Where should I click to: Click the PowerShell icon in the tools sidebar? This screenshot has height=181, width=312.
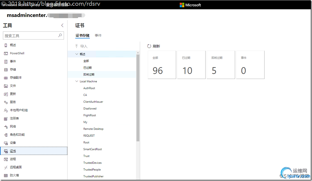coord(5,53)
